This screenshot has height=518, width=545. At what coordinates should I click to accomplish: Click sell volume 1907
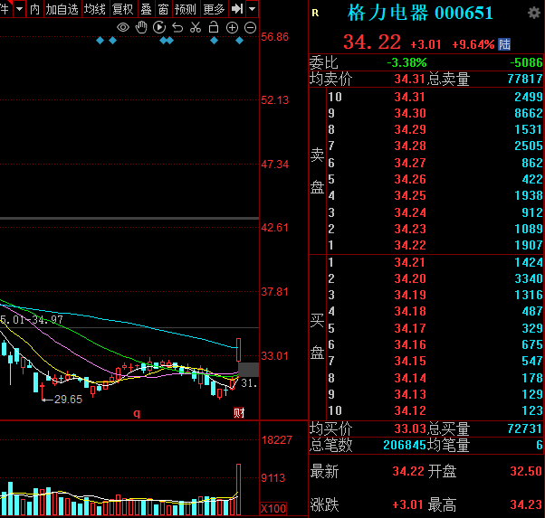point(529,245)
